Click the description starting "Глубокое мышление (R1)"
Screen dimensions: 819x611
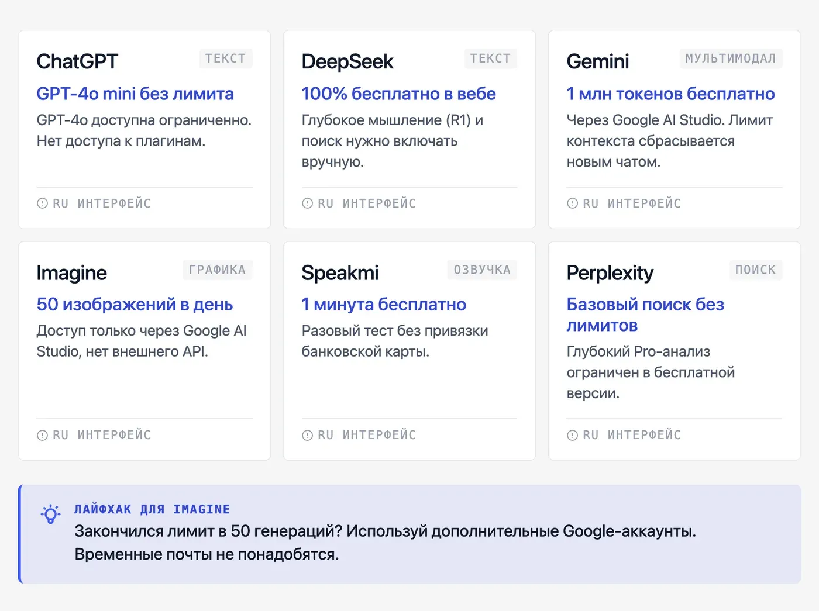point(393,141)
